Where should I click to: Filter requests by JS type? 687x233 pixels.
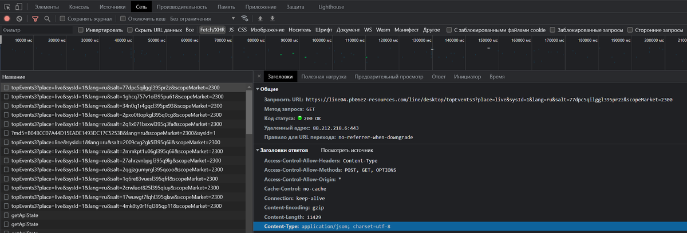(231, 30)
